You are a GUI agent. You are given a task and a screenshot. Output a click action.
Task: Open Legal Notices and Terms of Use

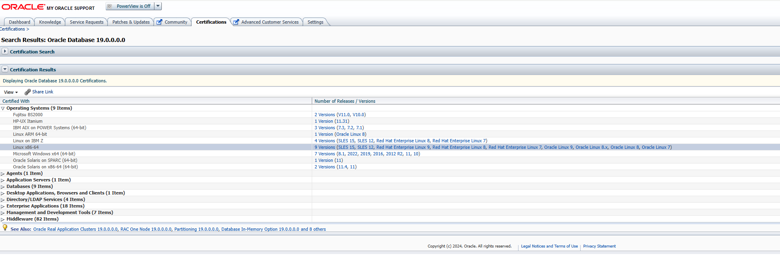tap(549, 246)
